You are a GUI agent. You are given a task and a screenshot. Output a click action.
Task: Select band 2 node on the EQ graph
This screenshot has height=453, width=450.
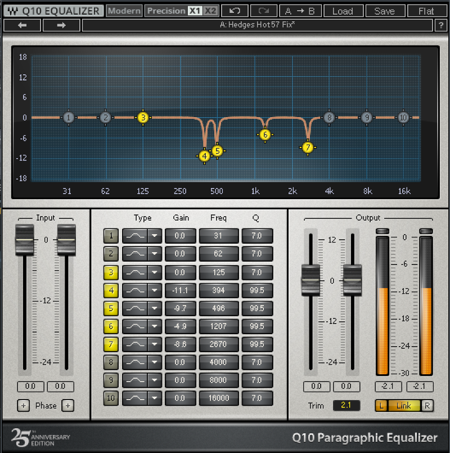pos(106,118)
